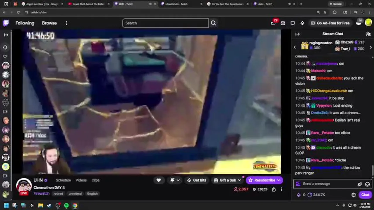This screenshot has width=374, height=210.
Task: Open Gift a Sub dropdown
Action: click(x=227, y=180)
